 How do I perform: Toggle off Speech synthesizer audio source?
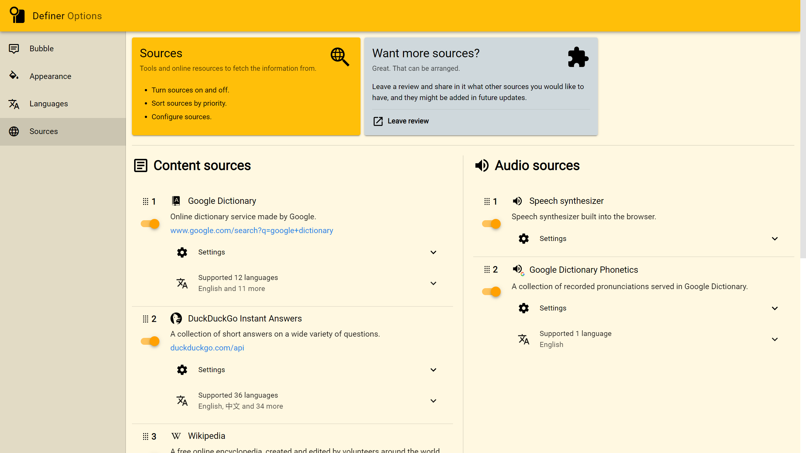pyautogui.click(x=491, y=224)
